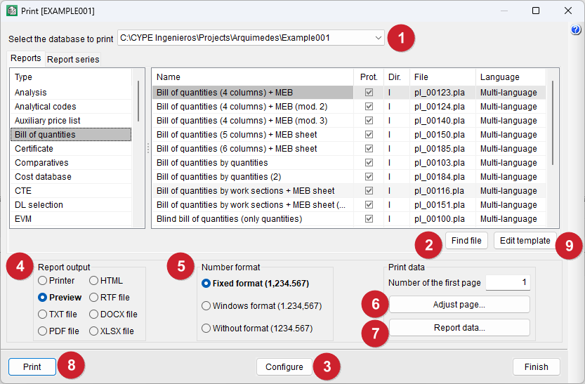Image resolution: width=585 pixels, height=384 pixels.
Task: Choose RTF file output
Action: pos(110,297)
